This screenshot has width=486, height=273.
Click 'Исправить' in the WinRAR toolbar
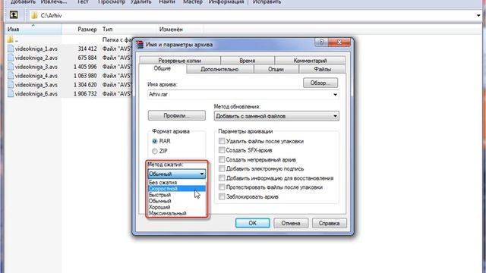point(267,2)
